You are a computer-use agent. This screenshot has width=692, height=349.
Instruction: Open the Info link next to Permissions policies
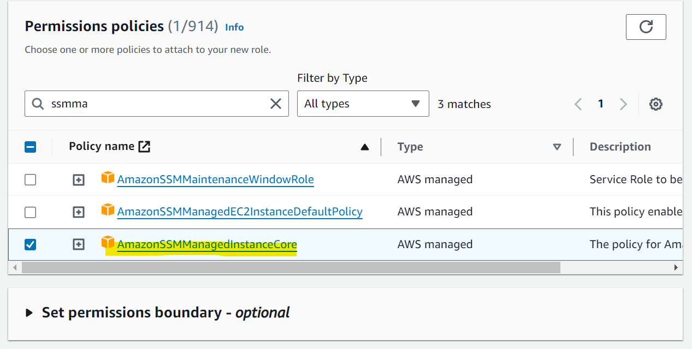pyautogui.click(x=234, y=27)
